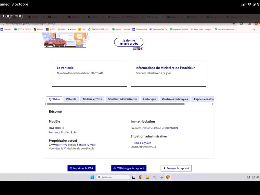
Task: Open the MAIL Gmail bookmark
Action: point(62,29)
